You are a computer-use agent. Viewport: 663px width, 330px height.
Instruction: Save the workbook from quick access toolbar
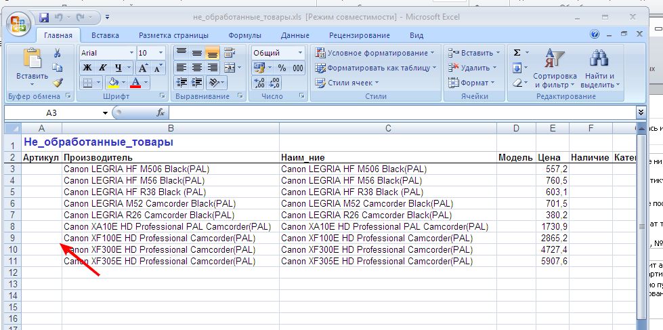44,18
